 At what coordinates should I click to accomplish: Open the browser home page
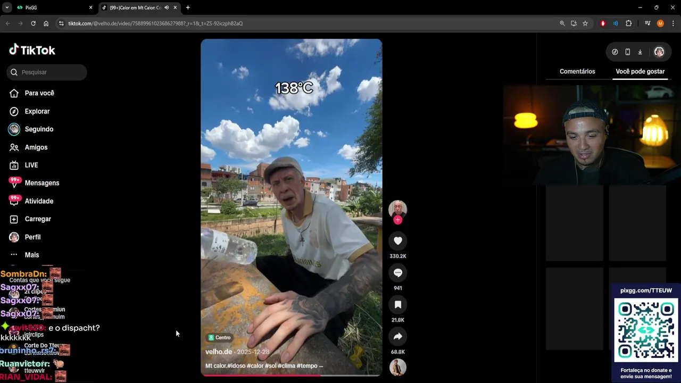point(46,23)
